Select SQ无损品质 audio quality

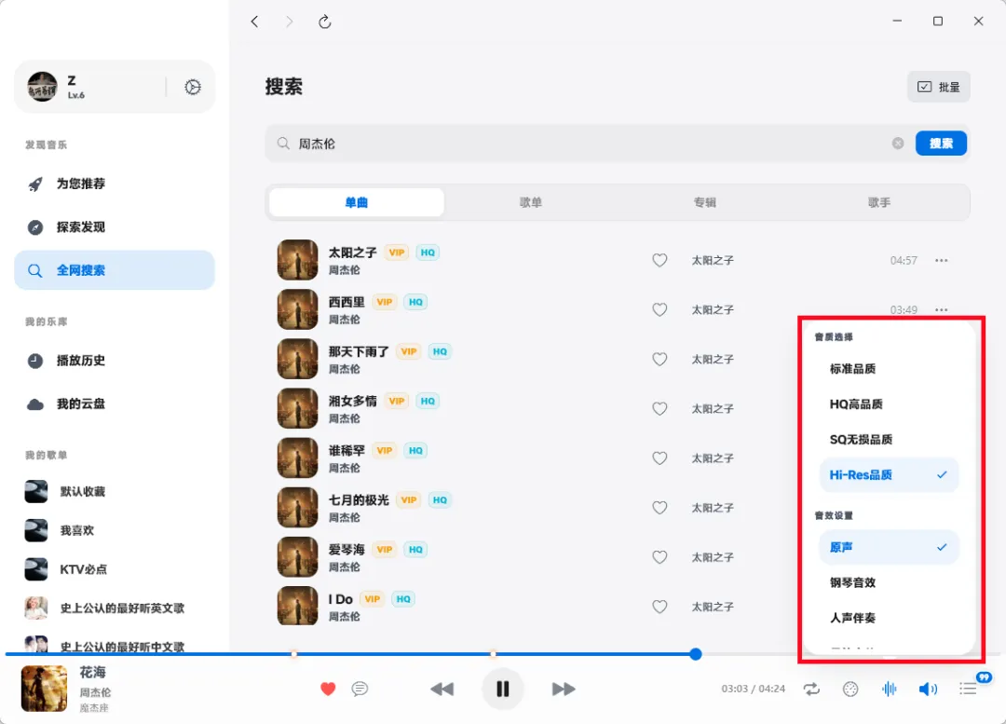889,440
